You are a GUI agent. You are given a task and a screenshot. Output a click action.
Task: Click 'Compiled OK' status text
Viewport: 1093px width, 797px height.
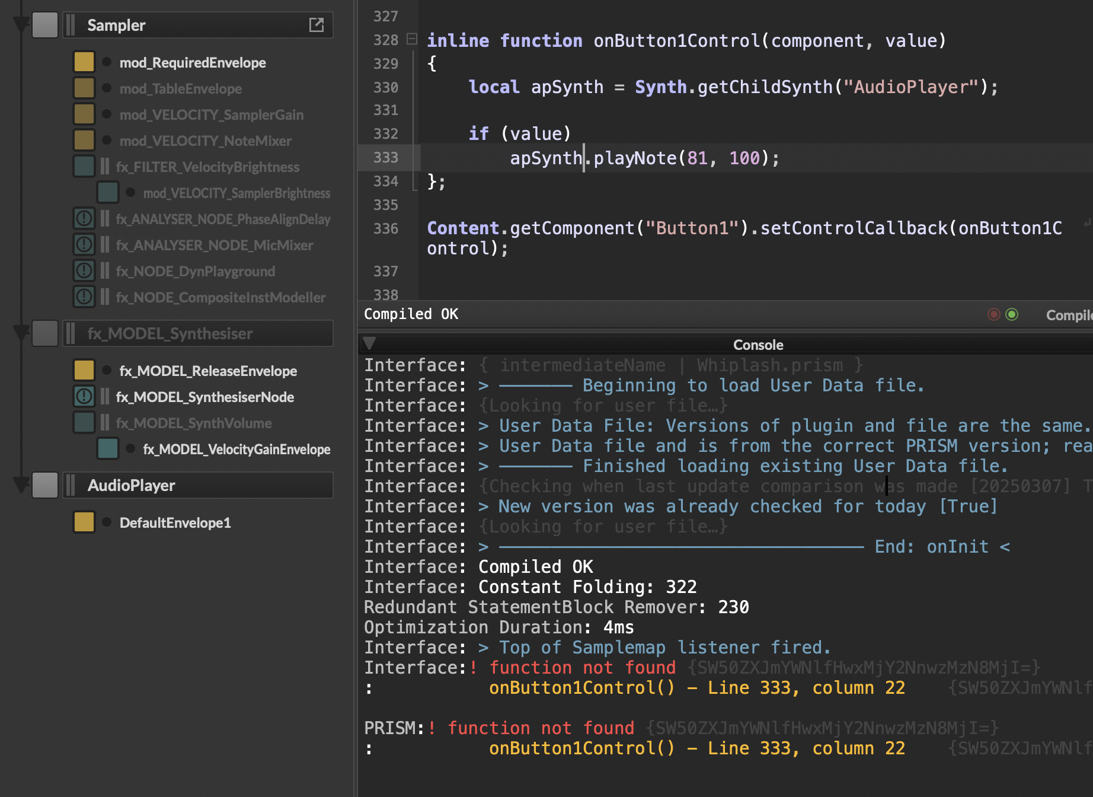coord(411,314)
